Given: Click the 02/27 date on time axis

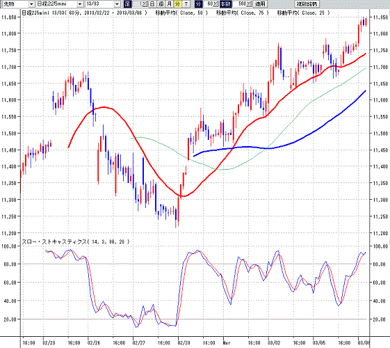Looking at the screenshot, I should [139, 342].
